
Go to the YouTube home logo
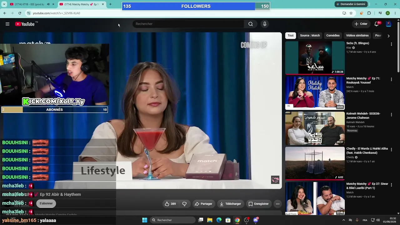point(25,24)
